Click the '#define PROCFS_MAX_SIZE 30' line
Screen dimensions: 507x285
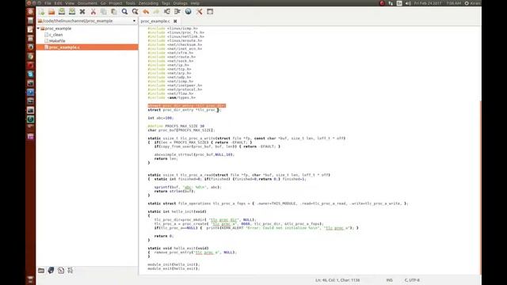[176, 126]
